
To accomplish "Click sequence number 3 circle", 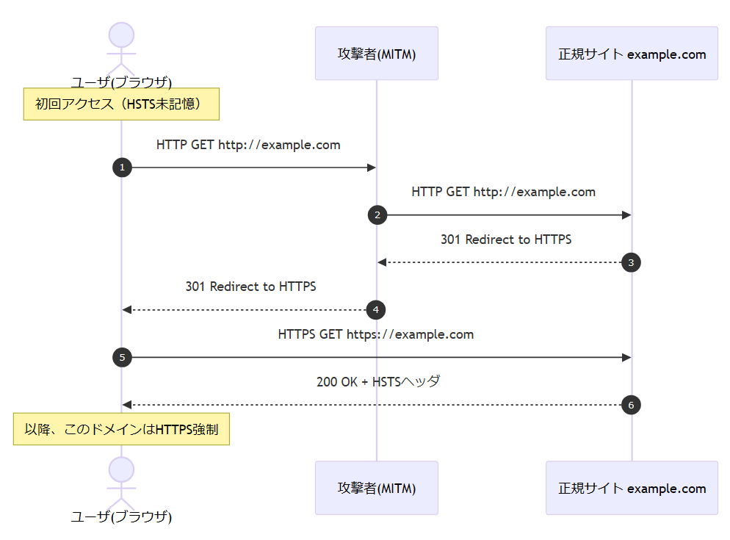I will 631,262.
